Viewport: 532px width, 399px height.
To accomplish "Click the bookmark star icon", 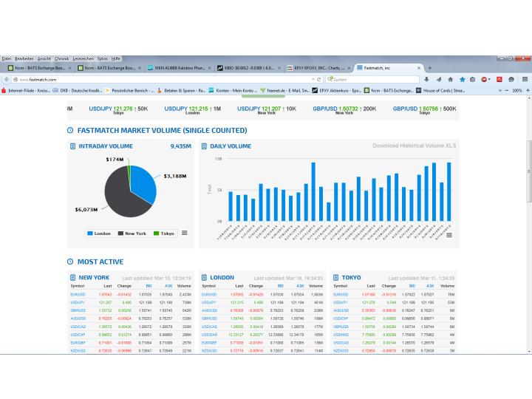I will click(x=463, y=79).
